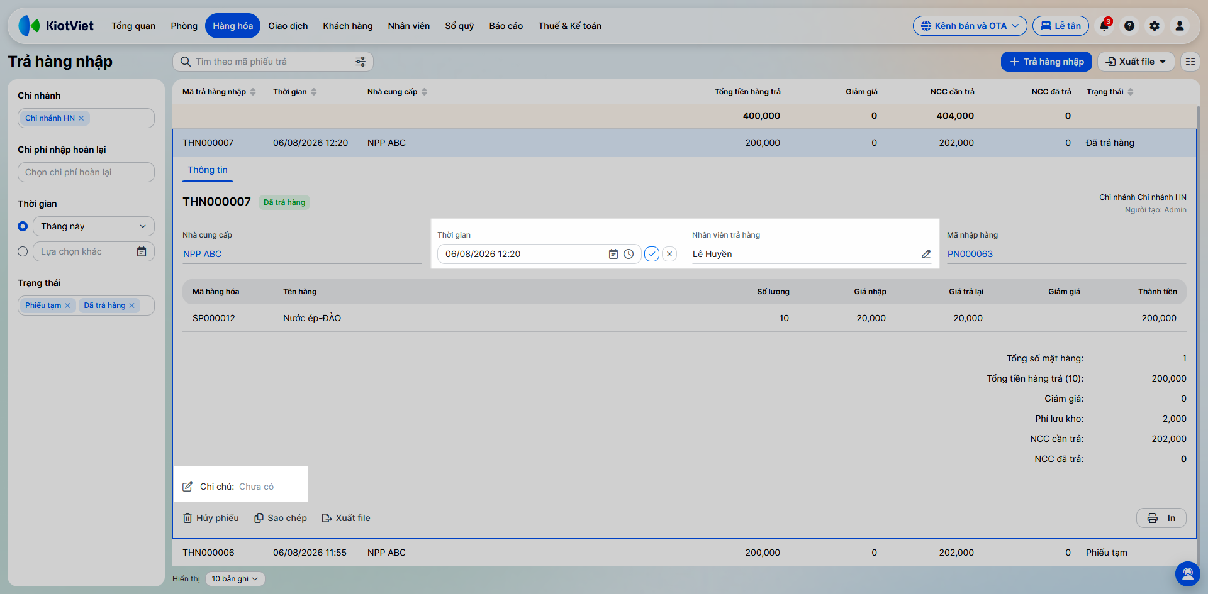Click the Đã trả hàng green badge
Image resolution: width=1208 pixels, height=594 pixels.
284,202
